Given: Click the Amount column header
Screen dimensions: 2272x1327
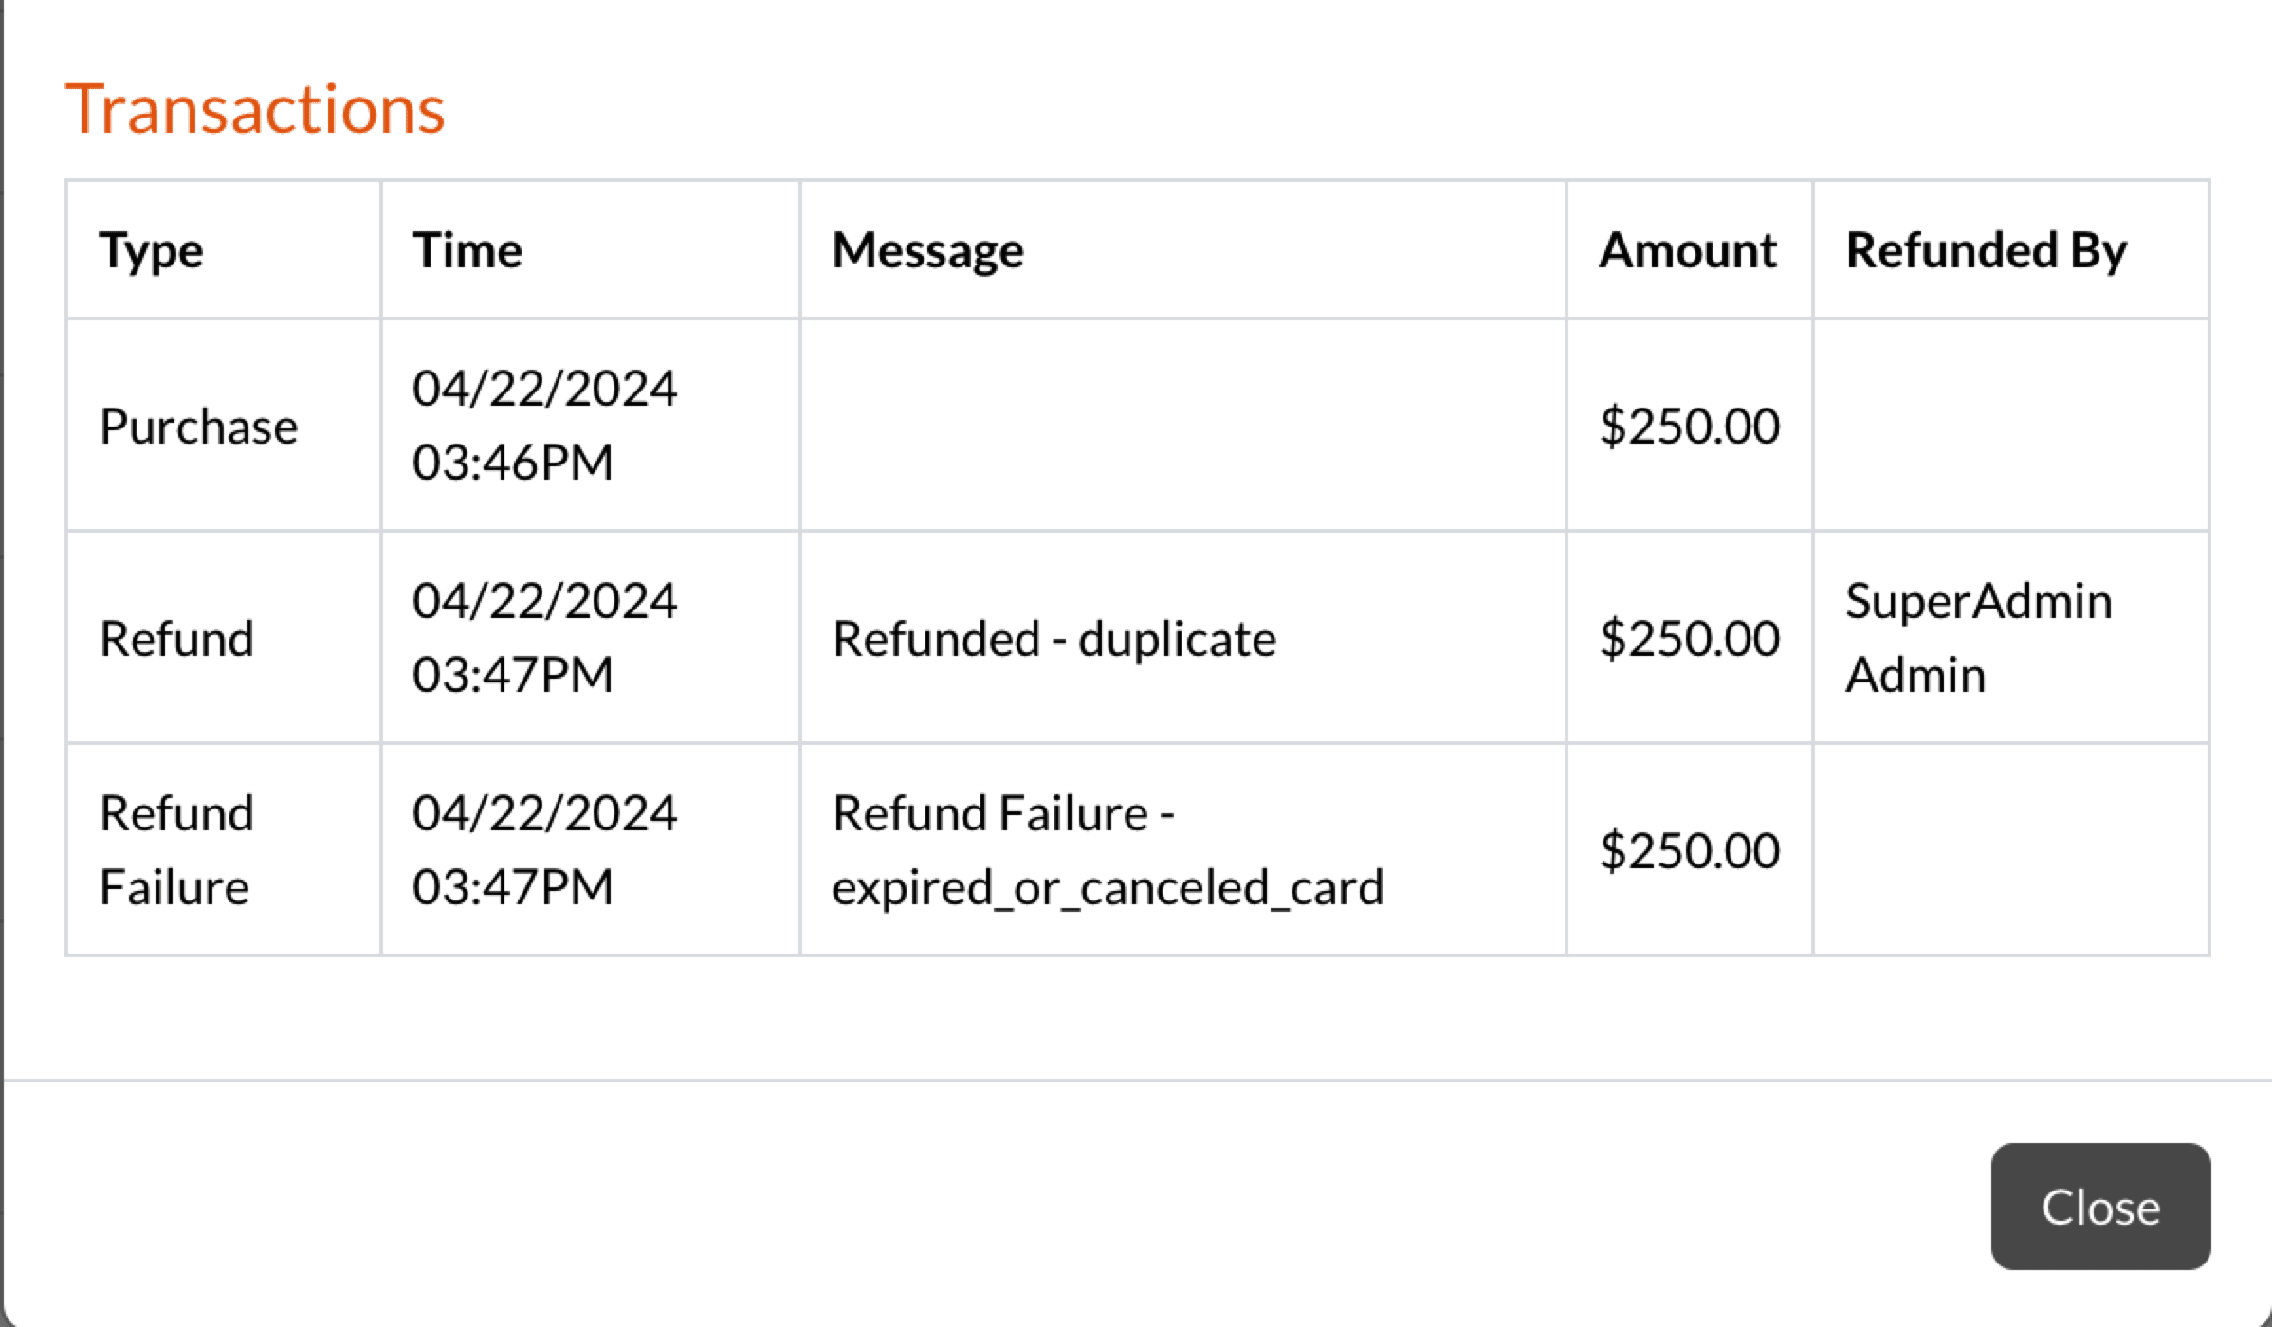Looking at the screenshot, I should 1687,250.
